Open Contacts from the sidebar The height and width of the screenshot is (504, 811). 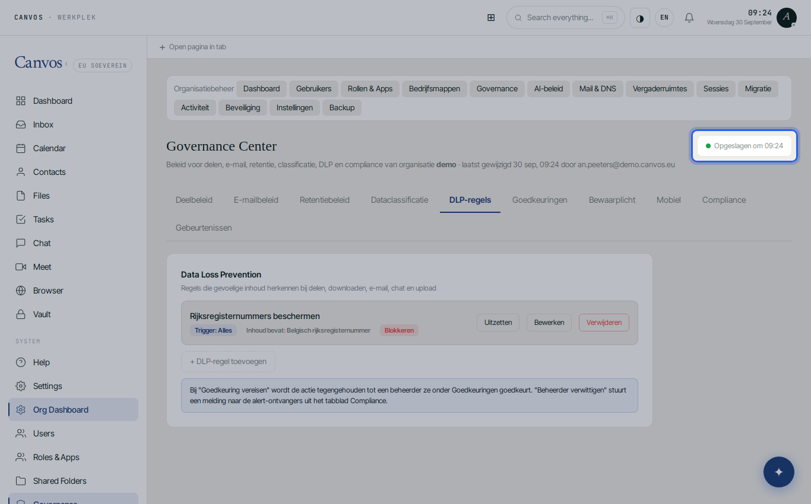click(74, 172)
